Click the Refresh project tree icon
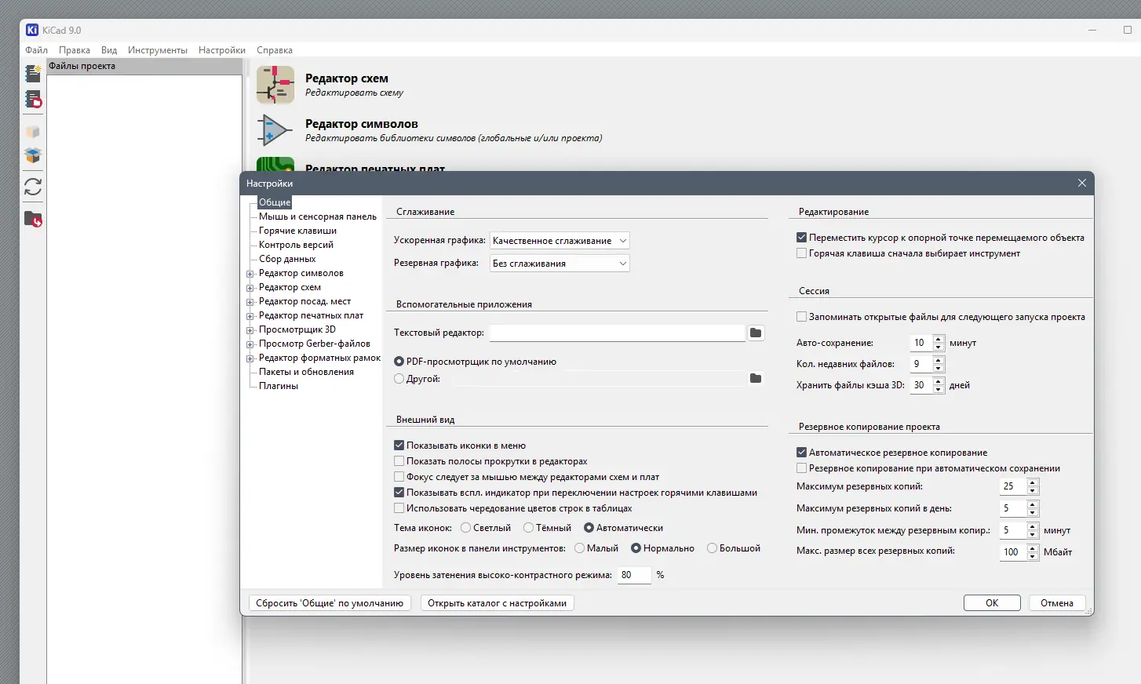 click(x=33, y=187)
